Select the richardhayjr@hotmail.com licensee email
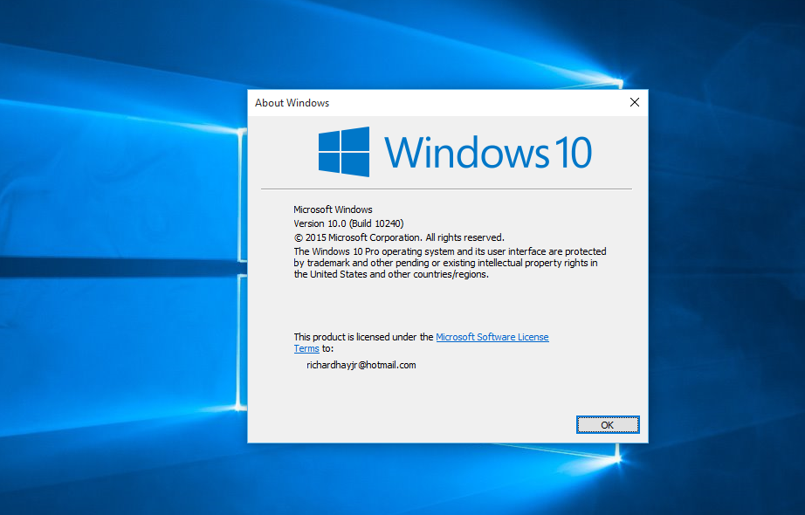Image resolution: width=805 pixels, height=515 pixels. (x=361, y=365)
